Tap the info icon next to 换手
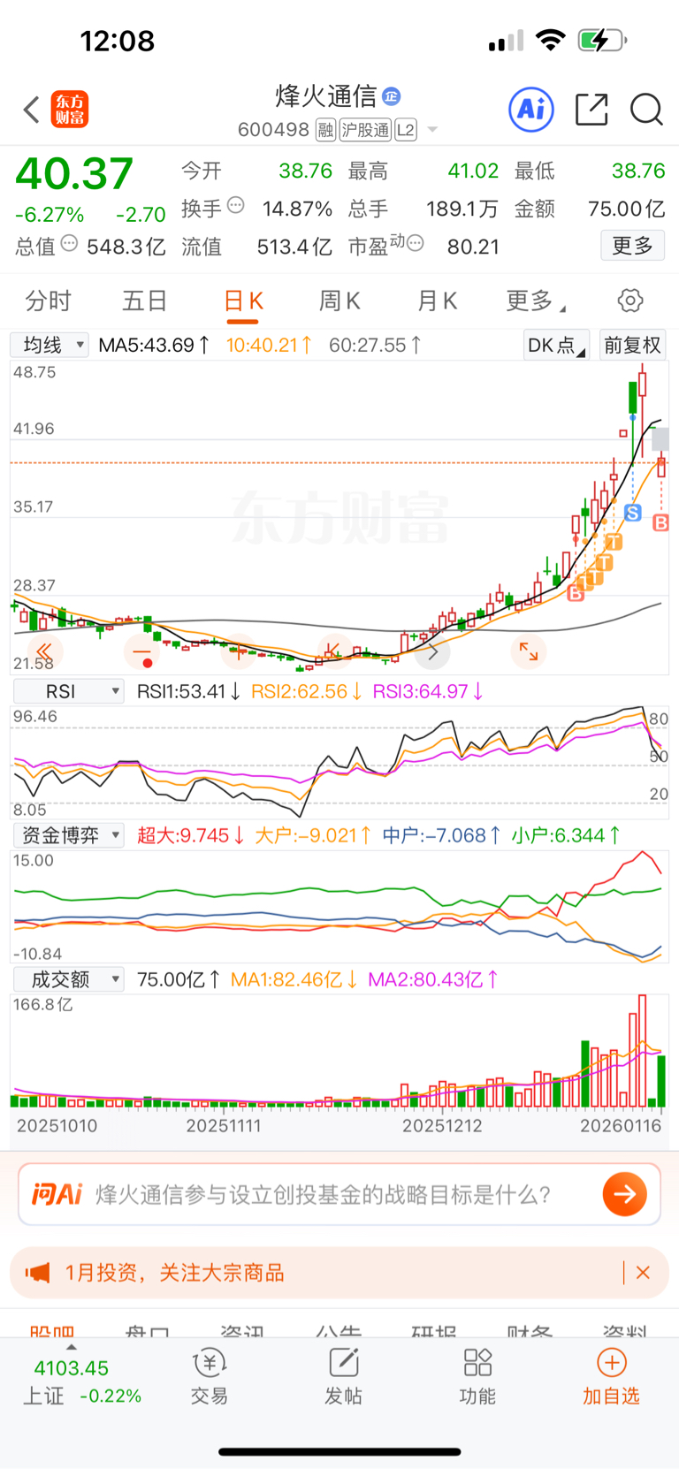Screen dimensions: 679x1469 click(x=235, y=206)
